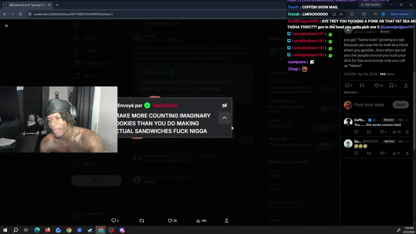416x234 pixels.
Task: Click the TashaToxic sender name
Action: 165,105
